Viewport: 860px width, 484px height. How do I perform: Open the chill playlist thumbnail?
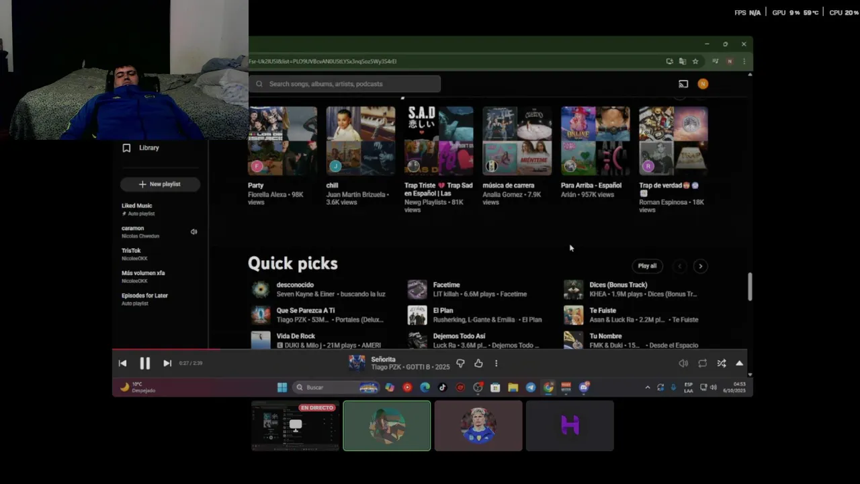click(361, 141)
